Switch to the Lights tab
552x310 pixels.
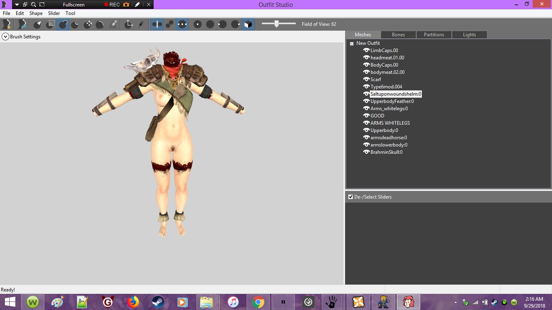(x=470, y=35)
